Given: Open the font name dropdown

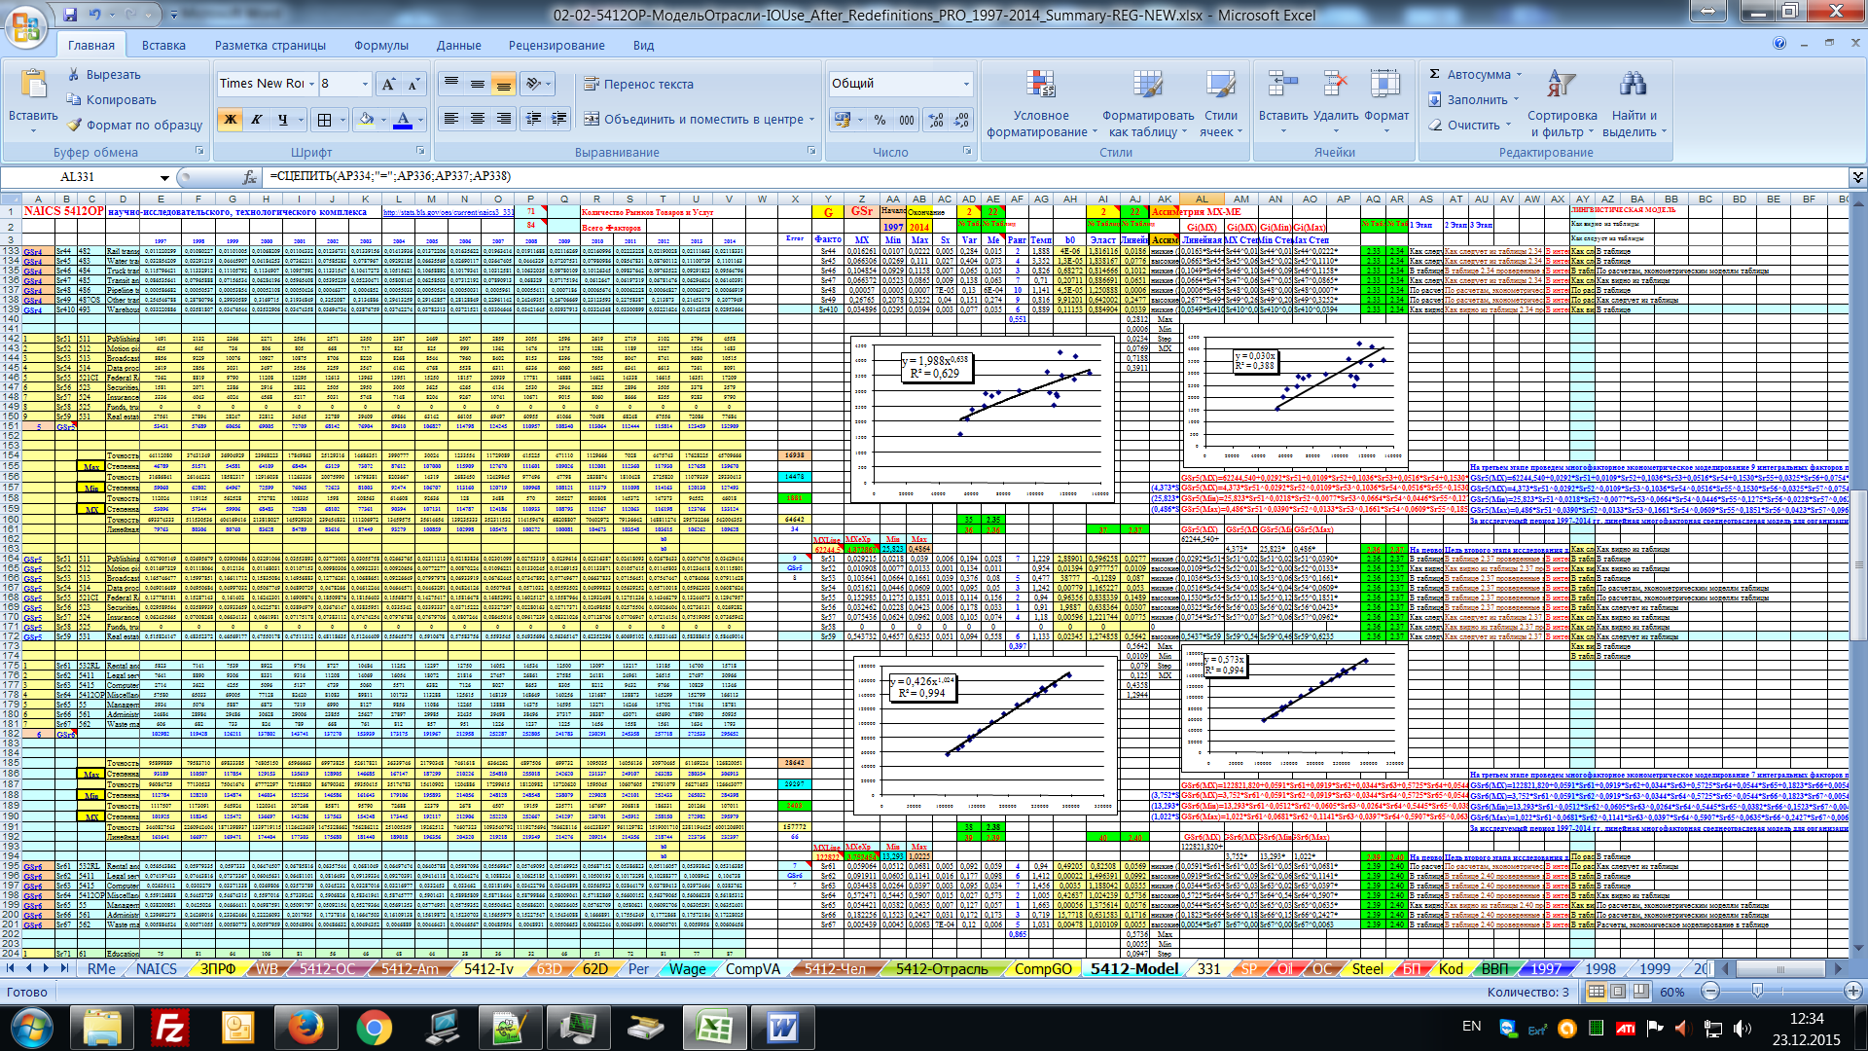Looking at the screenshot, I should point(311,84).
